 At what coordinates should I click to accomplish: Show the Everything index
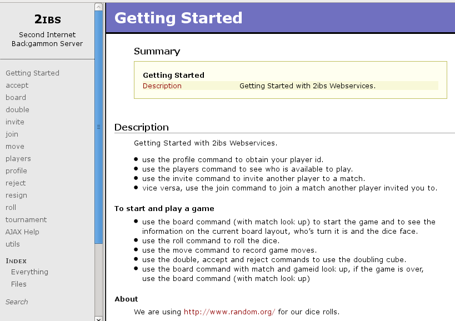pos(29,272)
